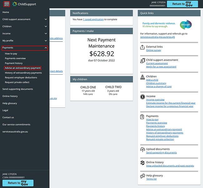This screenshot has width=203, height=188.
Task: Click JANE CITIZEN name in header
Action: 158,2
